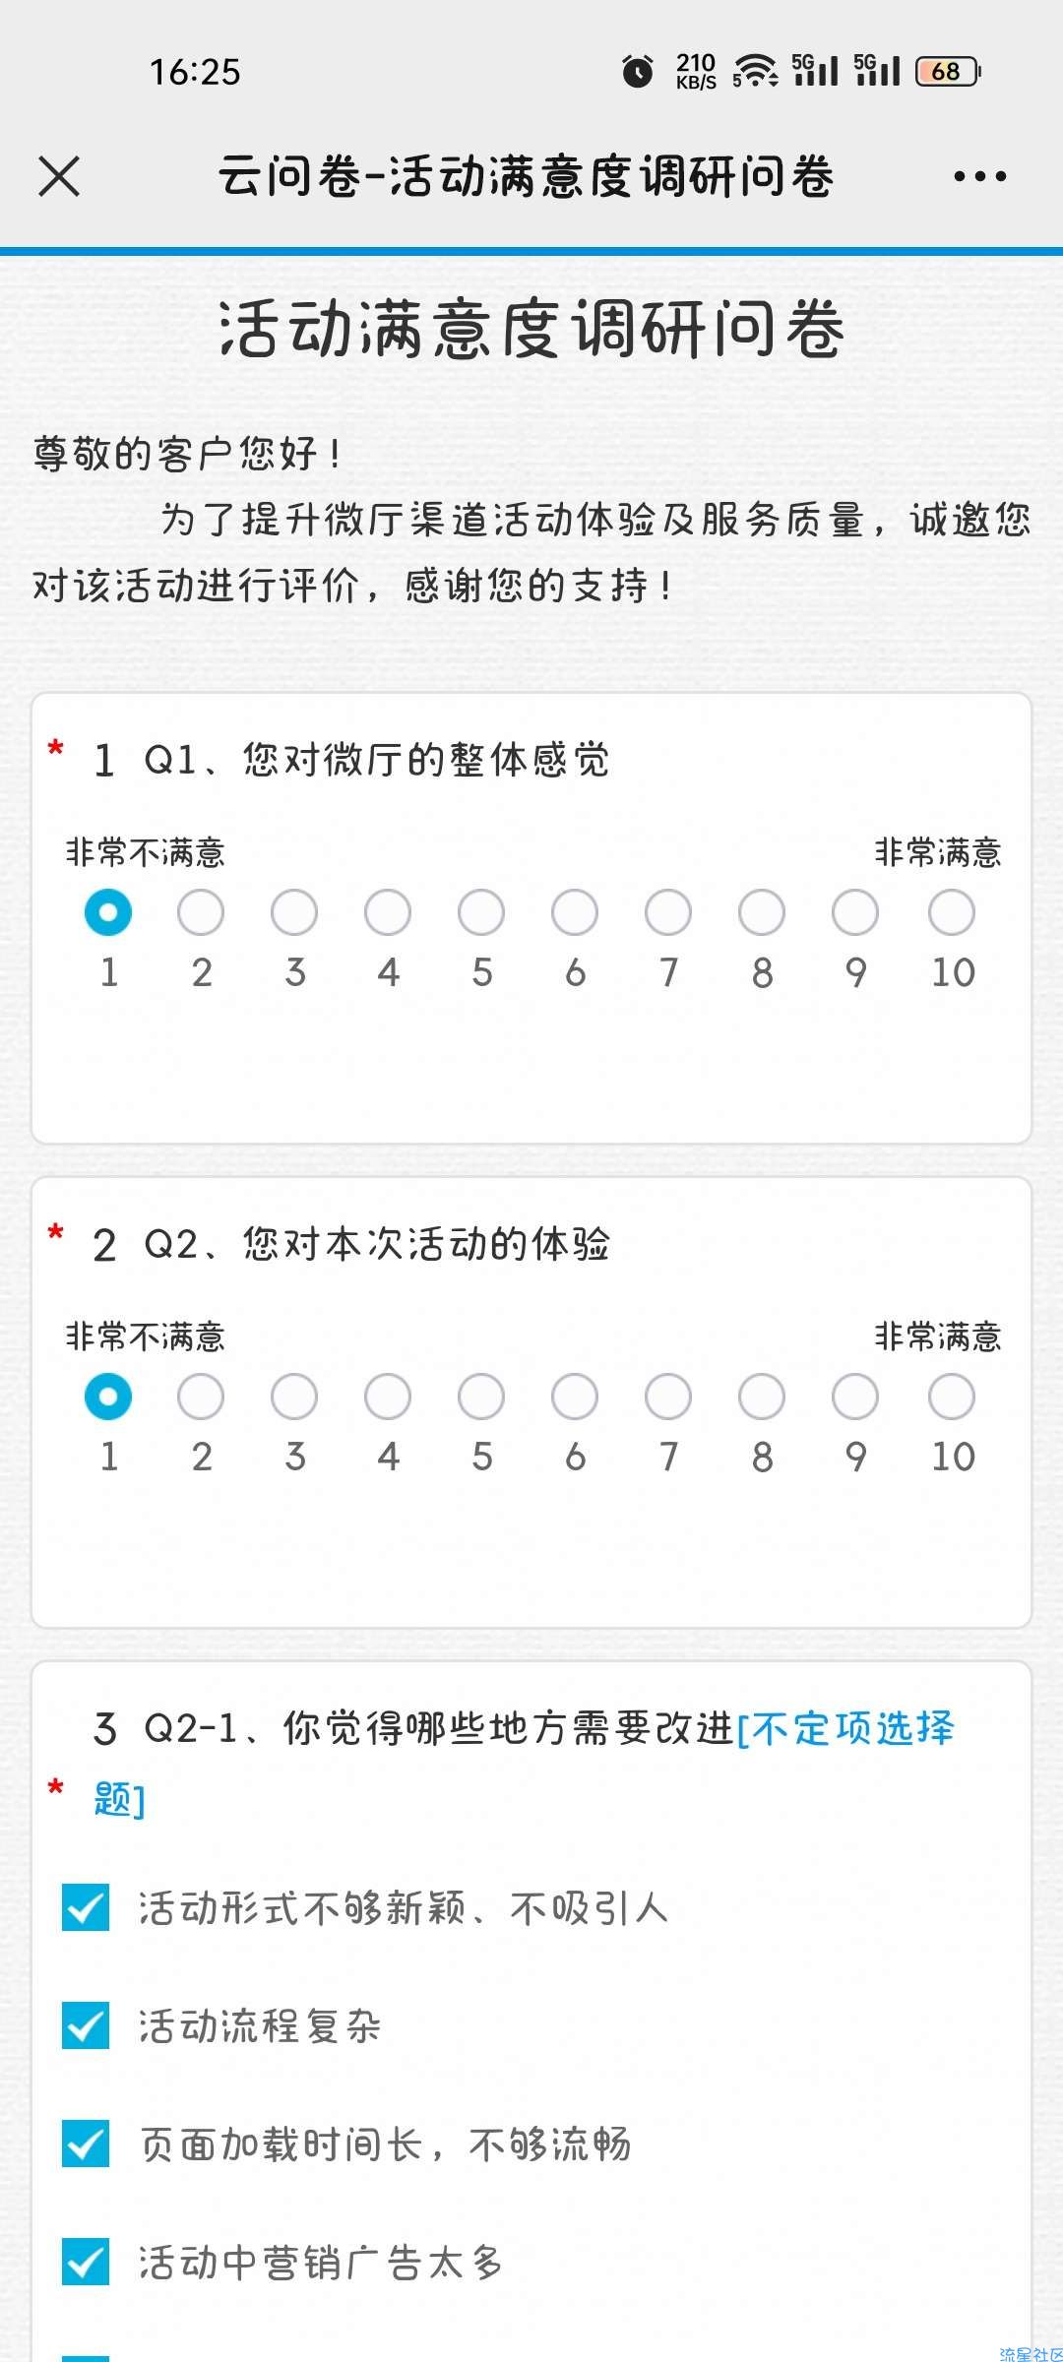The height and width of the screenshot is (2362, 1063).
Task: Tap the Wi-Fi status icon
Action: (755, 71)
